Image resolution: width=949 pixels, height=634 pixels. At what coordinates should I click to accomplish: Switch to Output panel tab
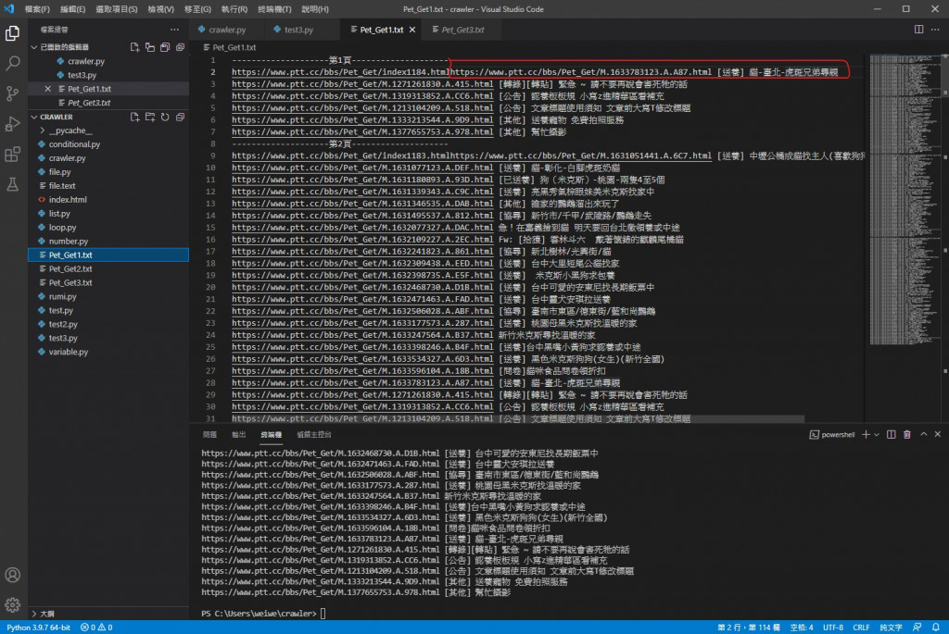click(x=238, y=435)
